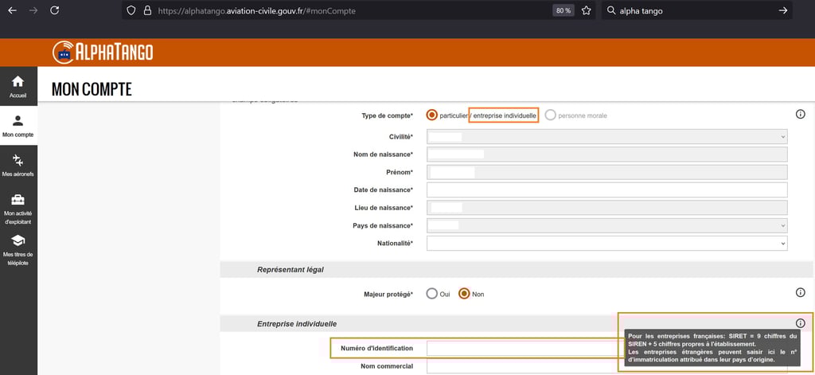Click the Majeur protégé* label
815x375 pixels.
(x=388, y=295)
